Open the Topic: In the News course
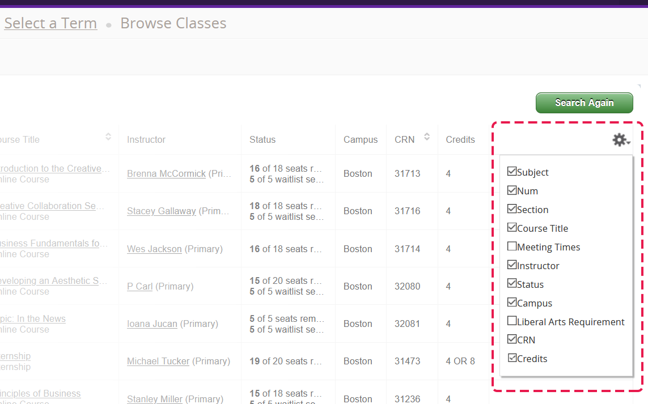This screenshot has width=648, height=404. coord(34,318)
